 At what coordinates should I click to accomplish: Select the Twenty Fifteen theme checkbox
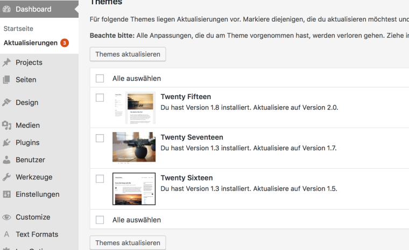pyautogui.click(x=100, y=98)
